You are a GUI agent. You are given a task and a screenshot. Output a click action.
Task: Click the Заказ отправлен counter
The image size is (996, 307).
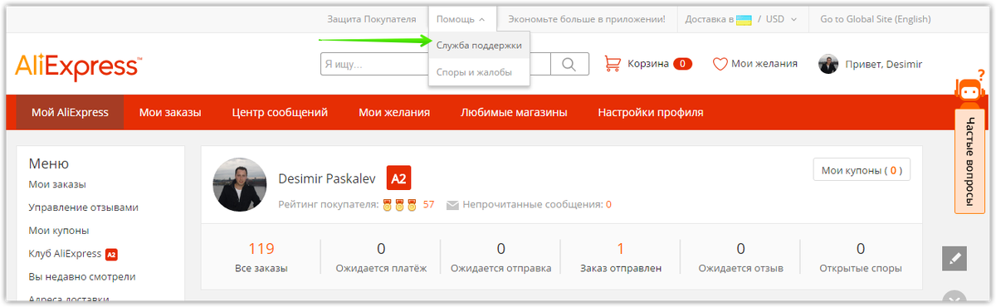point(621,257)
